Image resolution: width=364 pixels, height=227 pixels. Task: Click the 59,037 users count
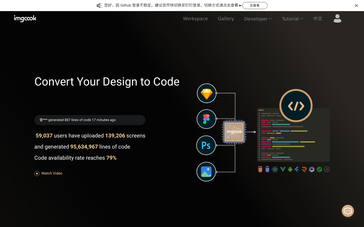pos(44,136)
